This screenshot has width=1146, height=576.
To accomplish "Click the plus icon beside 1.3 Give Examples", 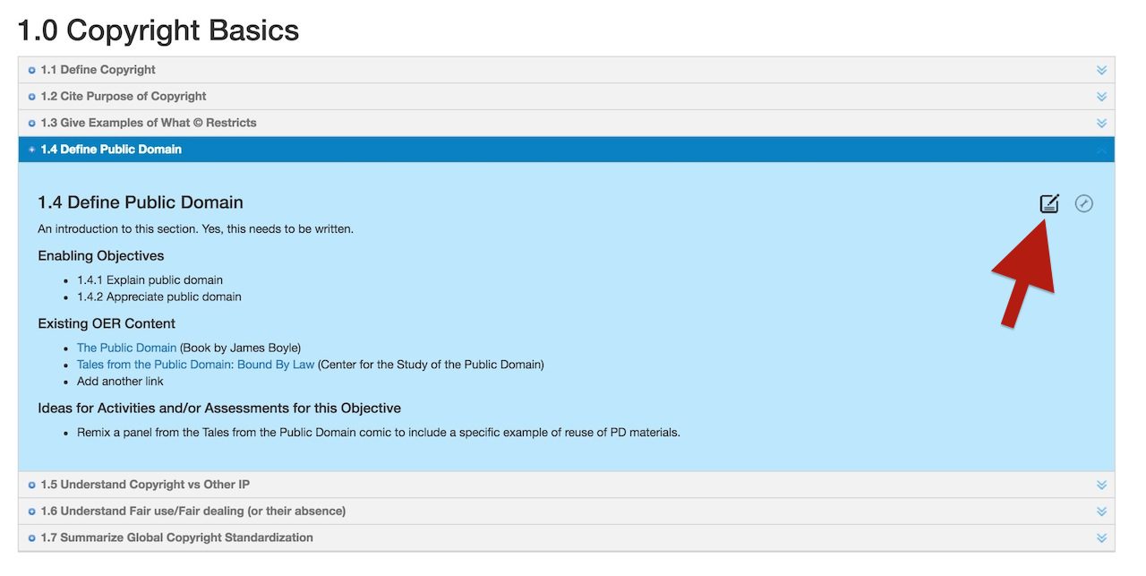I will tap(31, 124).
